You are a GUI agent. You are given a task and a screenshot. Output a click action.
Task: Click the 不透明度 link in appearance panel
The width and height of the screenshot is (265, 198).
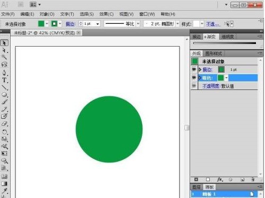point(211,86)
